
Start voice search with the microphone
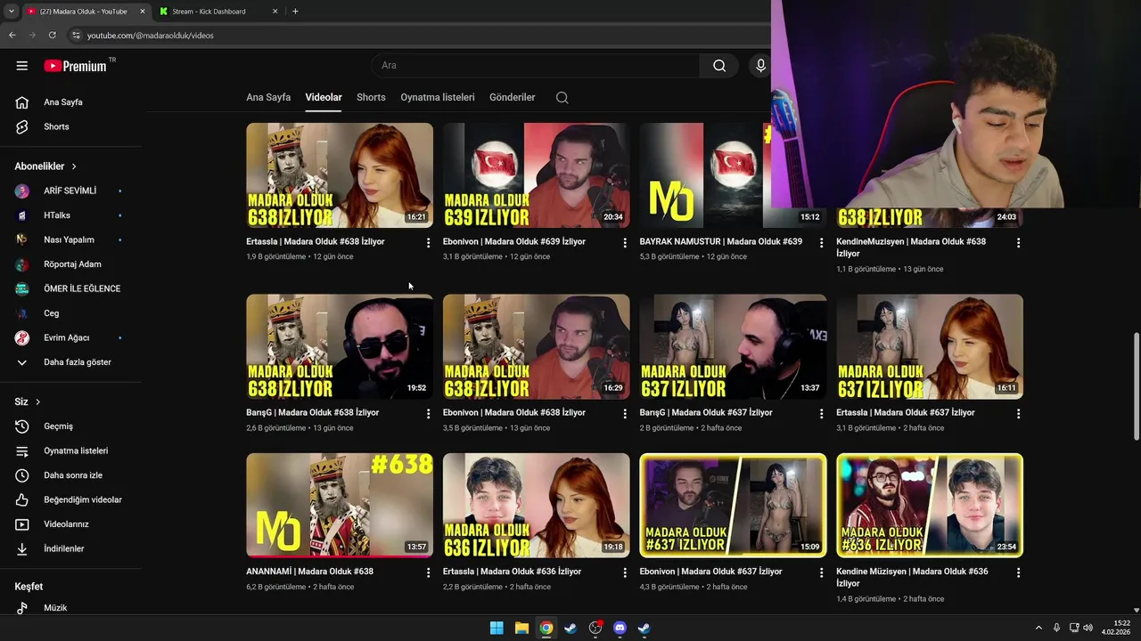click(760, 65)
